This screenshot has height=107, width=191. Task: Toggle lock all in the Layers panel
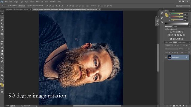[178, 53]
